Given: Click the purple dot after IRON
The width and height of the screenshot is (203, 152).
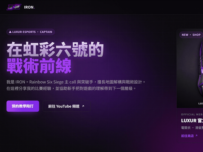Looking at the screenshot, I should tap(34, 8).
